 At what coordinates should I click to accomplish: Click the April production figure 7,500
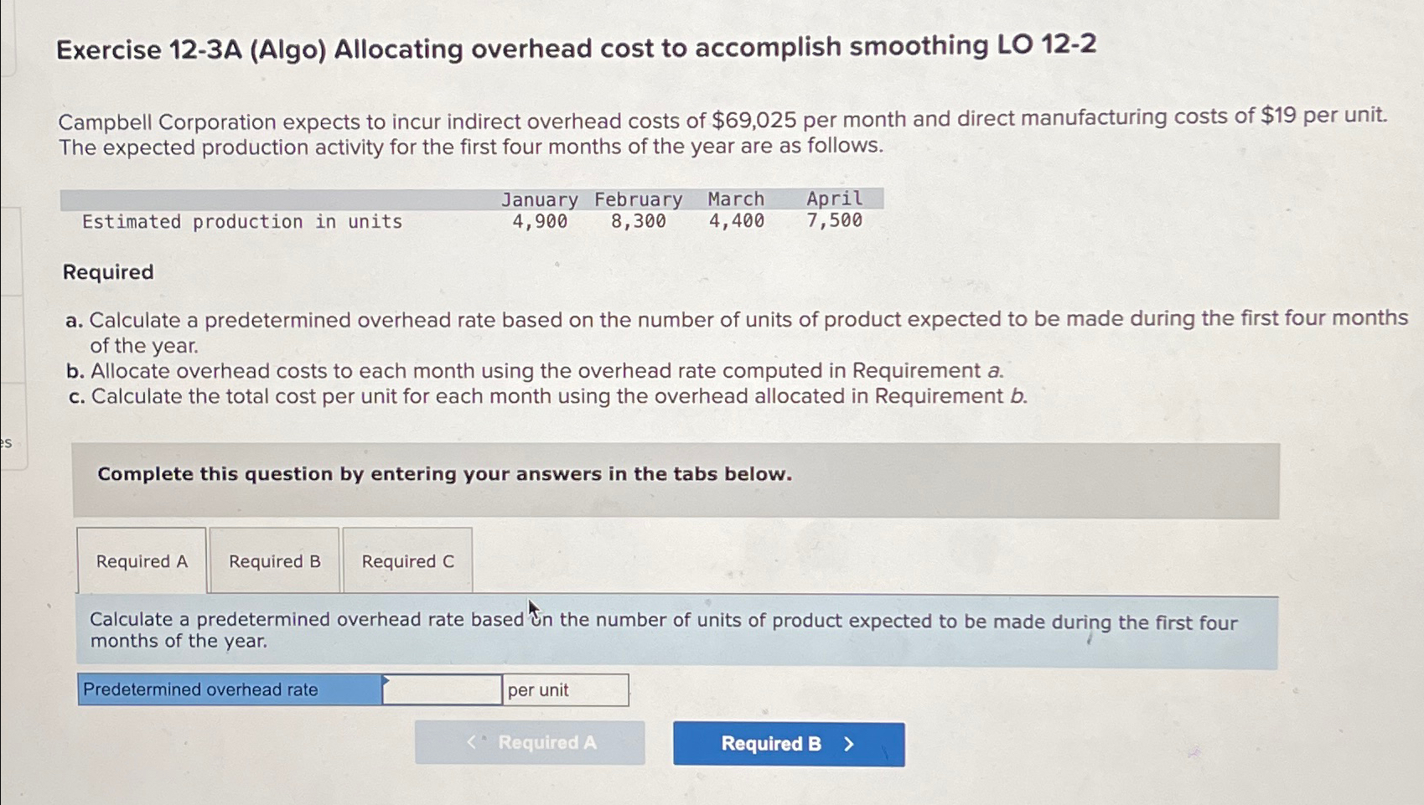click(834, 220)
